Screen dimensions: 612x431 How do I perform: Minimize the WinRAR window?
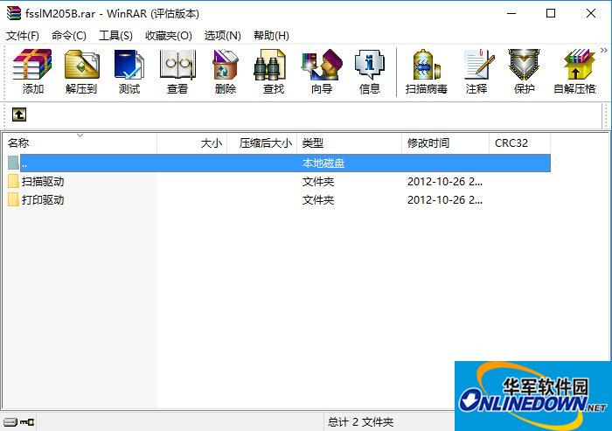point(511,13)
